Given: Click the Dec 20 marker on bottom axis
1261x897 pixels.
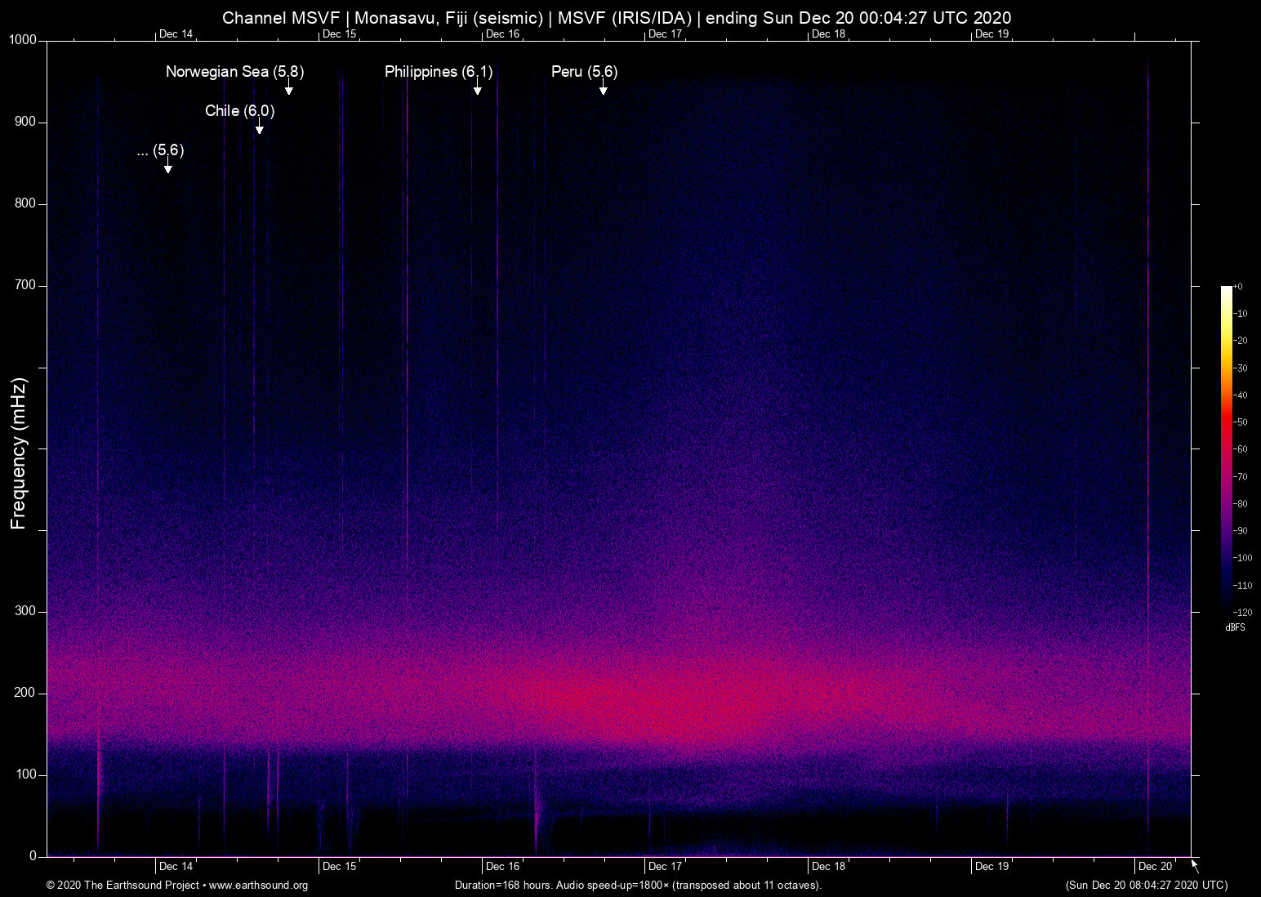Looking at the screenshot, I should point(1155,866).
